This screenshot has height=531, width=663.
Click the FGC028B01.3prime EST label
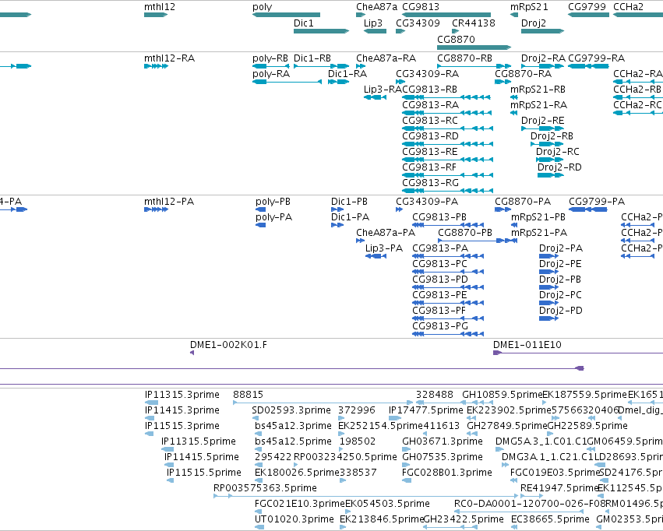click(447, 473)
